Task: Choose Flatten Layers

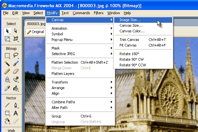Action: pos(80,74)
